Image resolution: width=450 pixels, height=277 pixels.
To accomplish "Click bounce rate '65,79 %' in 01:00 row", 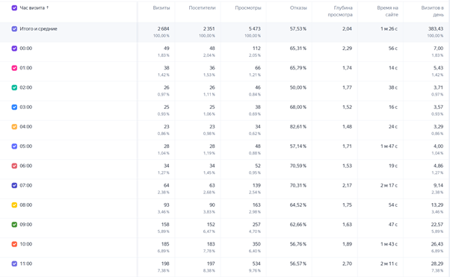I will (x=298, y=68).
